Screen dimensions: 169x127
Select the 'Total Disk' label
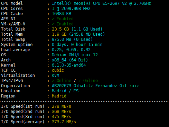(13, 29)
